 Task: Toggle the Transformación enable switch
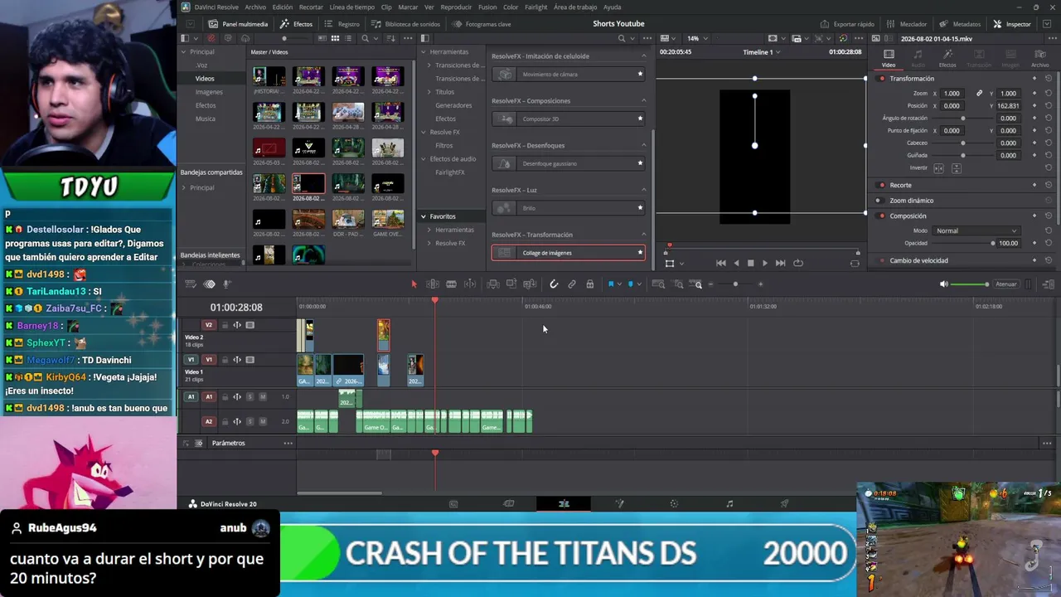pos(881,79)
